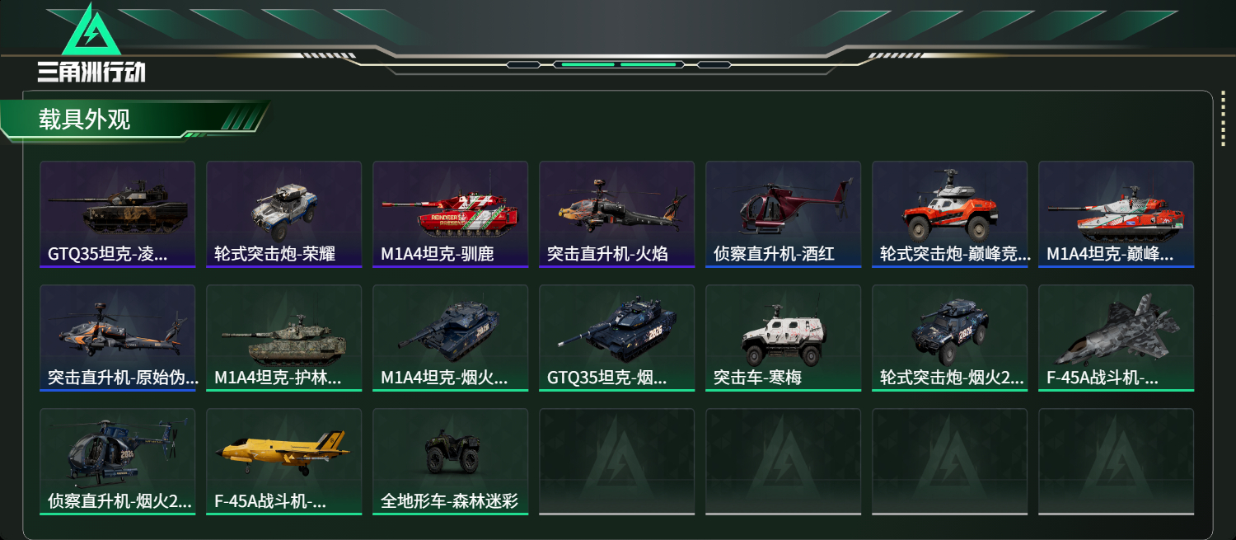Image resolution: width=1236 pixels, height=540 pixels.
Task: Pick the 轮式突击炮-烟火2 blue vehicle skin
Action: [949, 338]
